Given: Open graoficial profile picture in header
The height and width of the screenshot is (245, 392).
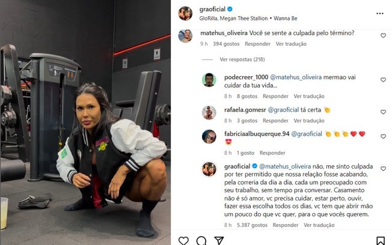Looking at the screenshot, I should coord(185,13).
